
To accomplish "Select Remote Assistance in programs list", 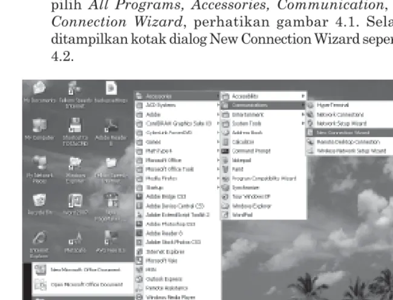I will click(178, 289).
